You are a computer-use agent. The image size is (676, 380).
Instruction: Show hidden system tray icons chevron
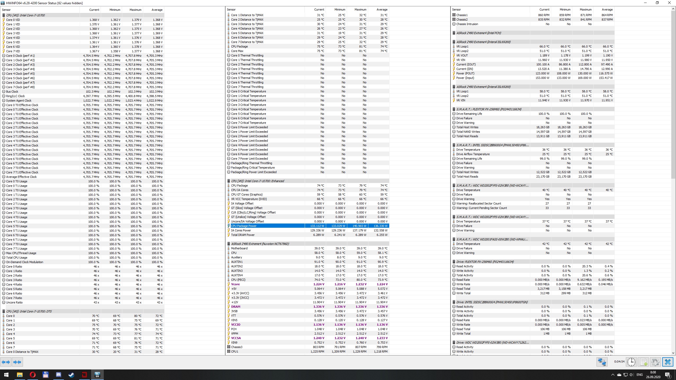click(613, 375)
